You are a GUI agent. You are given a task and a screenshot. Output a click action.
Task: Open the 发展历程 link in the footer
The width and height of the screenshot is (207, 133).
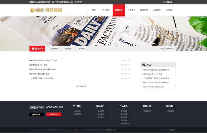tap(77, 114)
